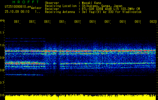The width and height of the screenshot is (158, 100).
Task: Click the 0617 time marker
Action: click(108, 21)
